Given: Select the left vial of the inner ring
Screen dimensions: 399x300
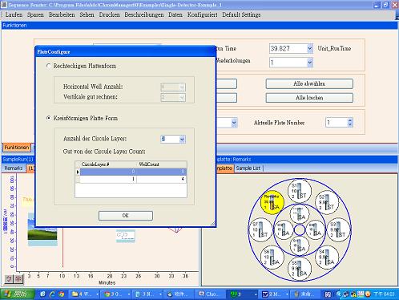Looking at the screenshot, I should point(284,229).
